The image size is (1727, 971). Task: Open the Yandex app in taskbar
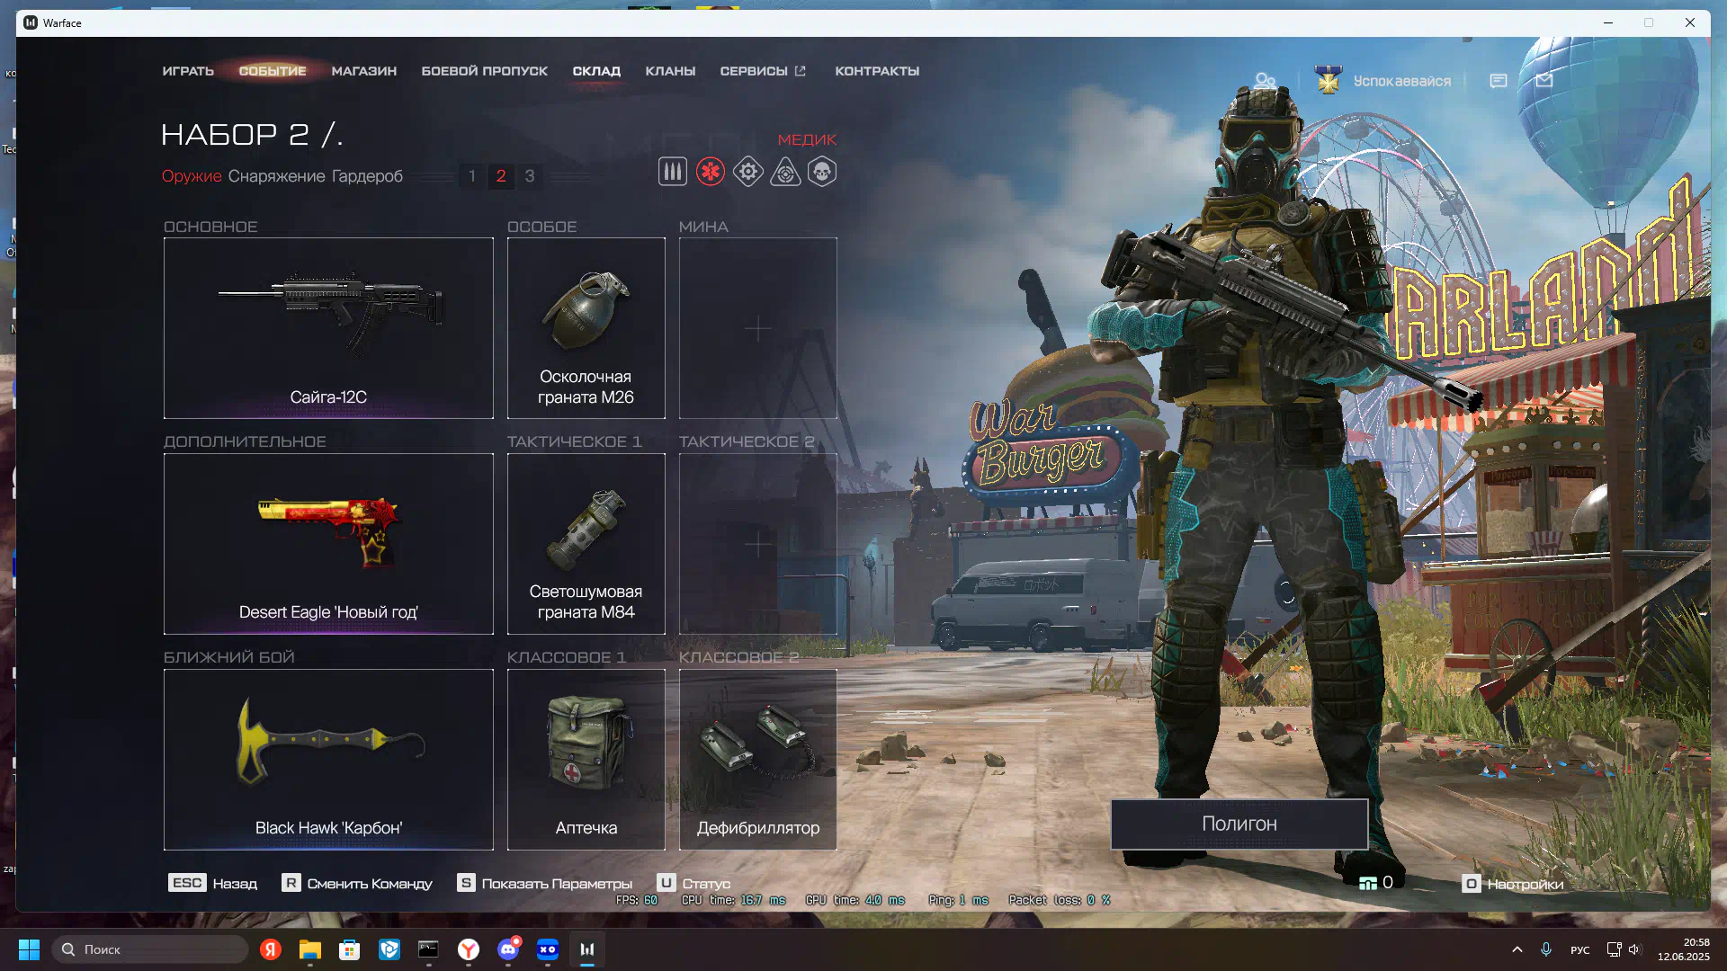coord(271,949)
